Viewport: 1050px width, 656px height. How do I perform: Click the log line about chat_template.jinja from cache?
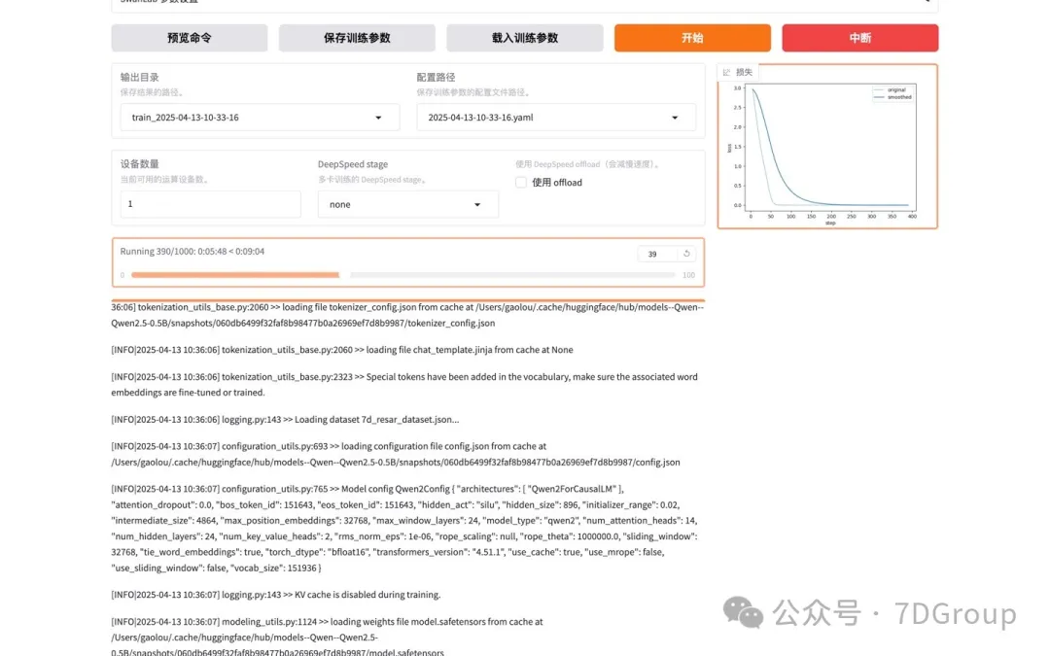pos(342,350)
